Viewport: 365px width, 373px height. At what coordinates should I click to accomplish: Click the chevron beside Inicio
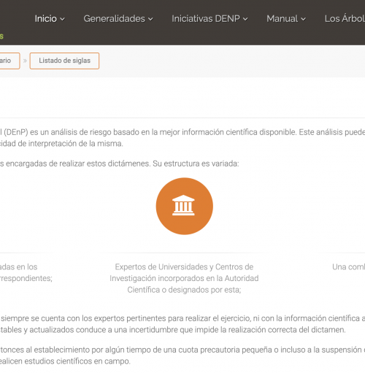click(x=63, y=19)
